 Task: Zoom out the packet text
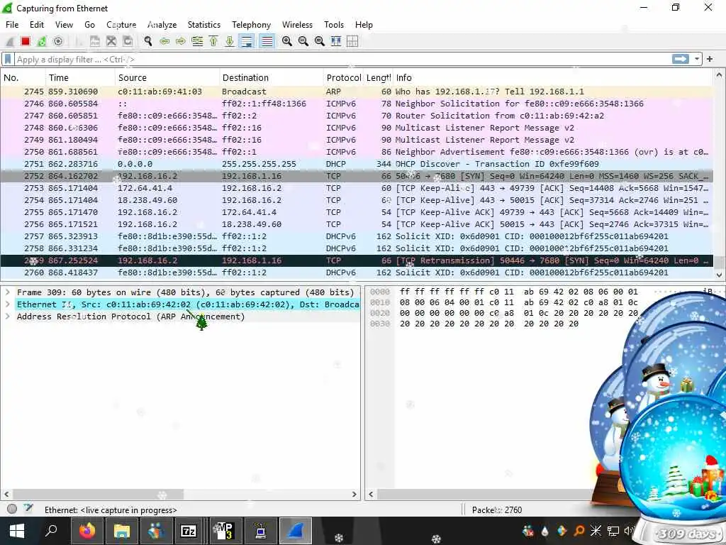point(303,41)
